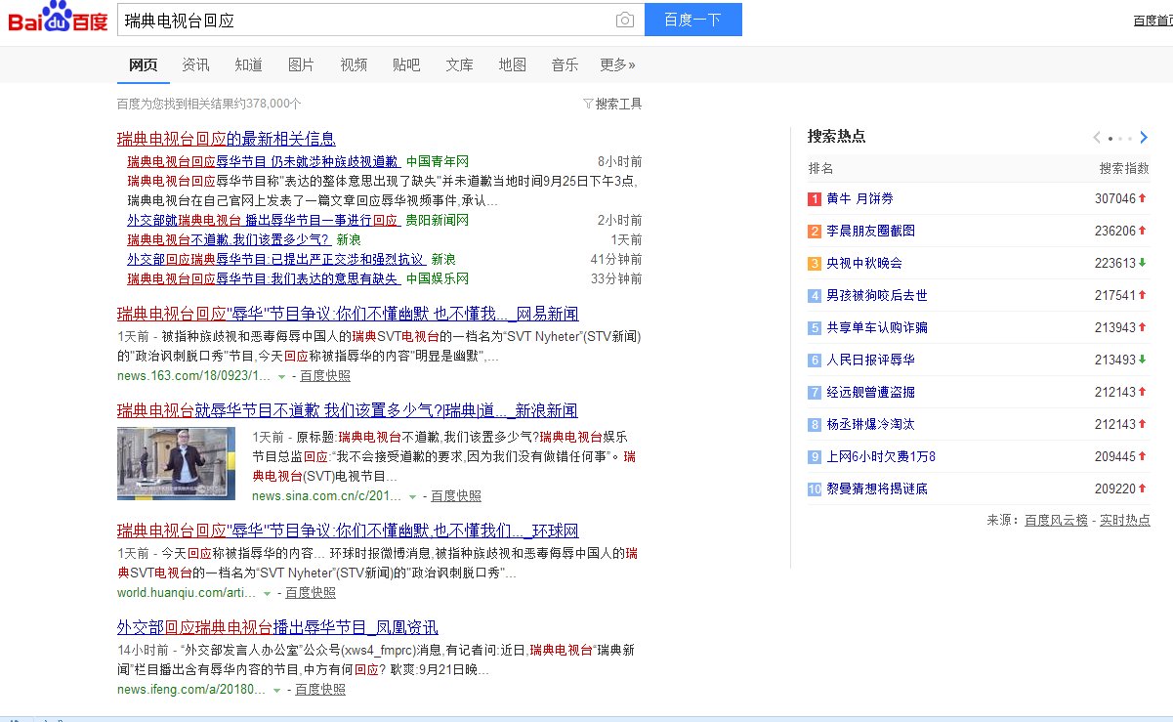Open the 凤凰资讯 result about 外交部回应
Viewport: 1173px width, 722px height.
[277, 627]
